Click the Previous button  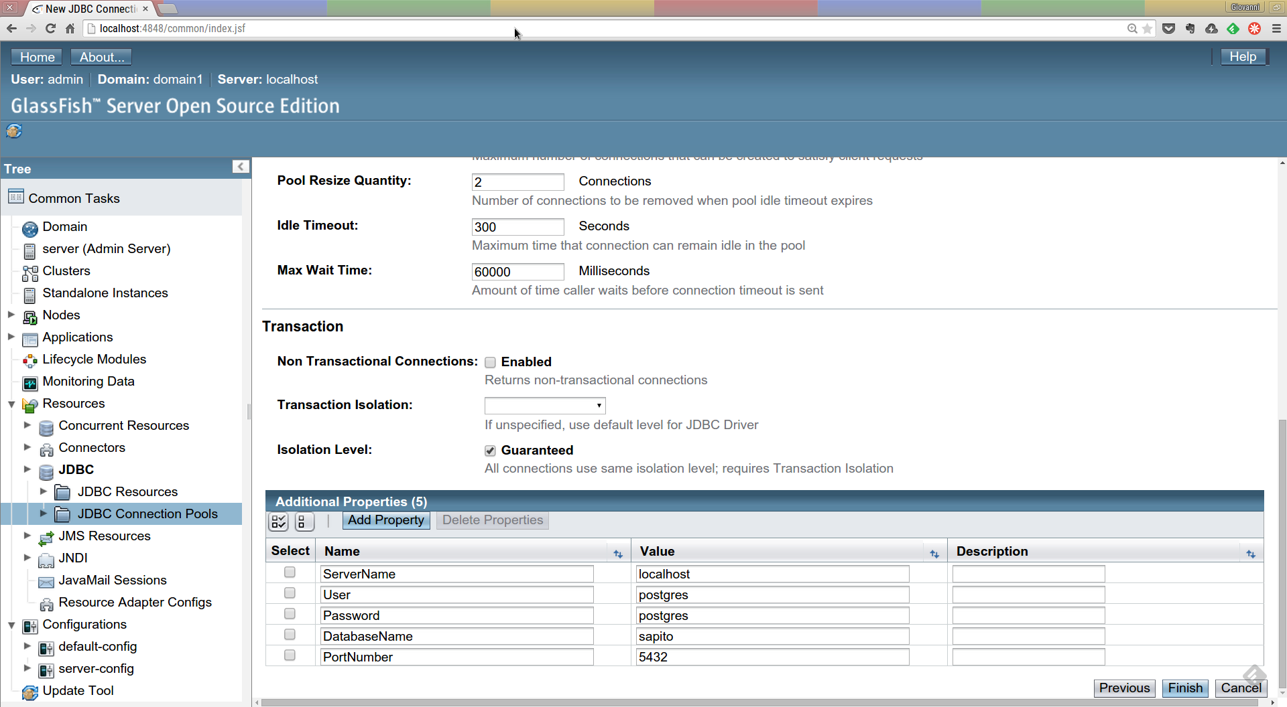pyautogui.click(x=1124, y=688)
